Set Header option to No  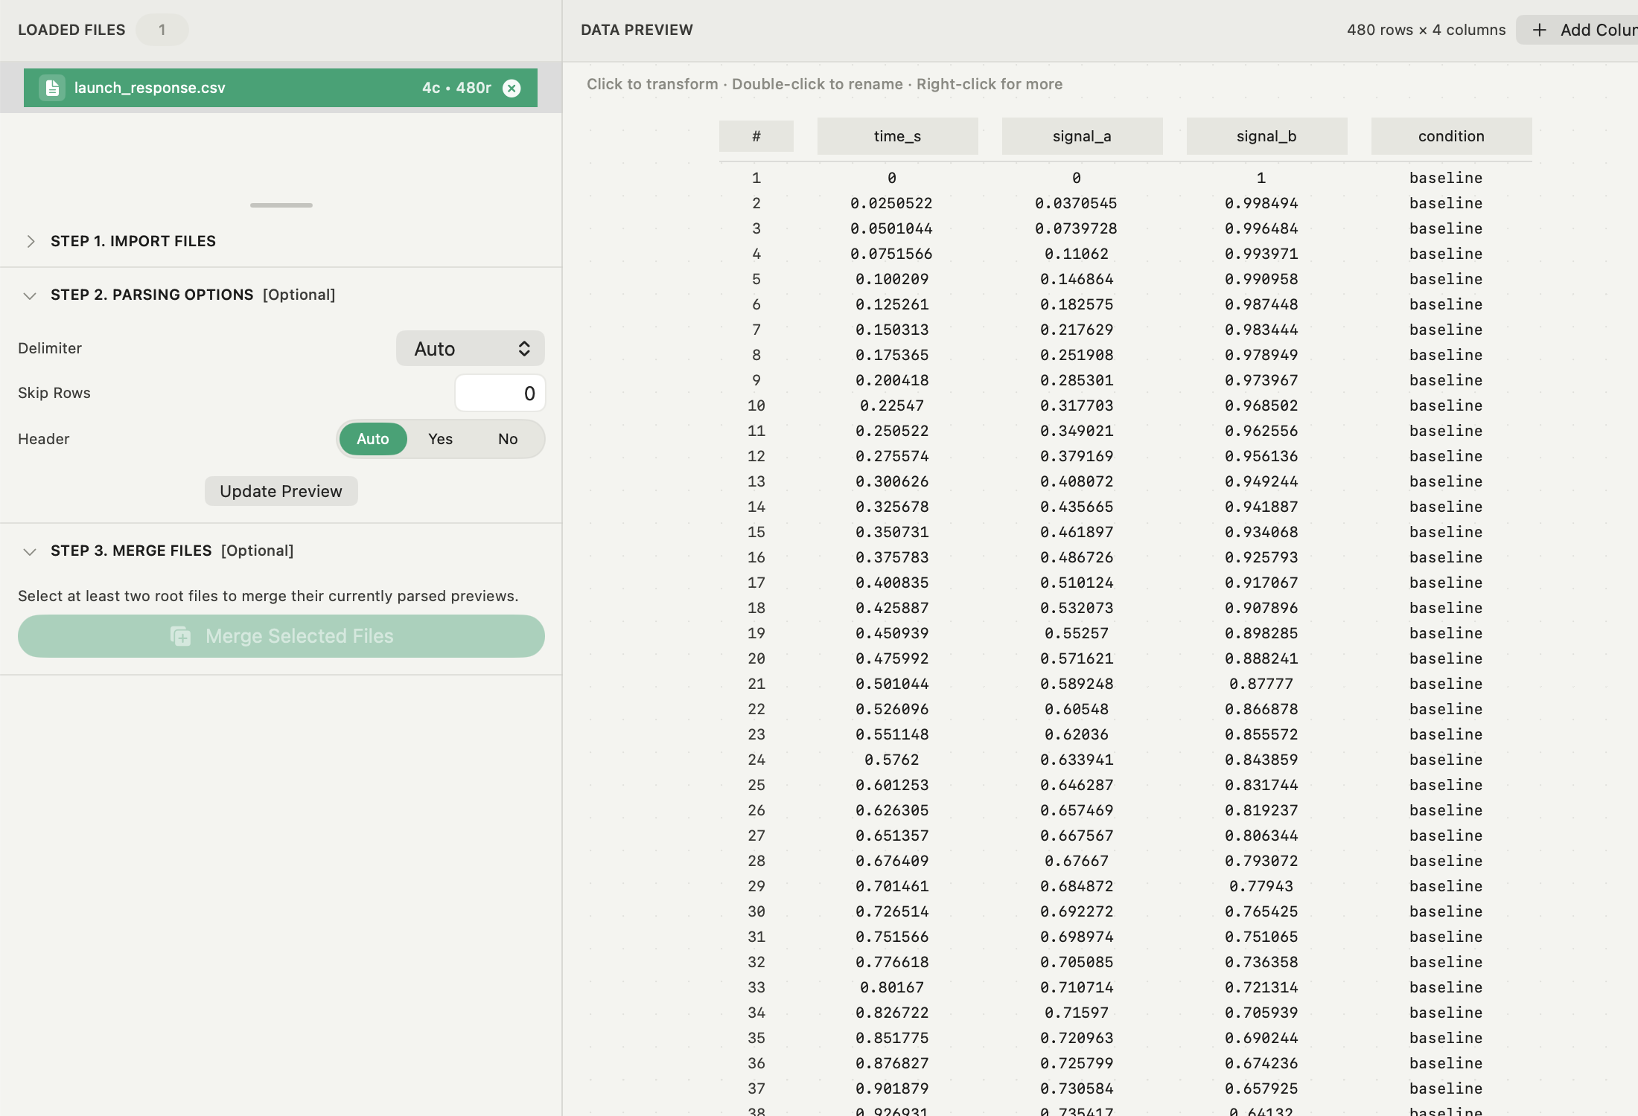coord(508,439)
